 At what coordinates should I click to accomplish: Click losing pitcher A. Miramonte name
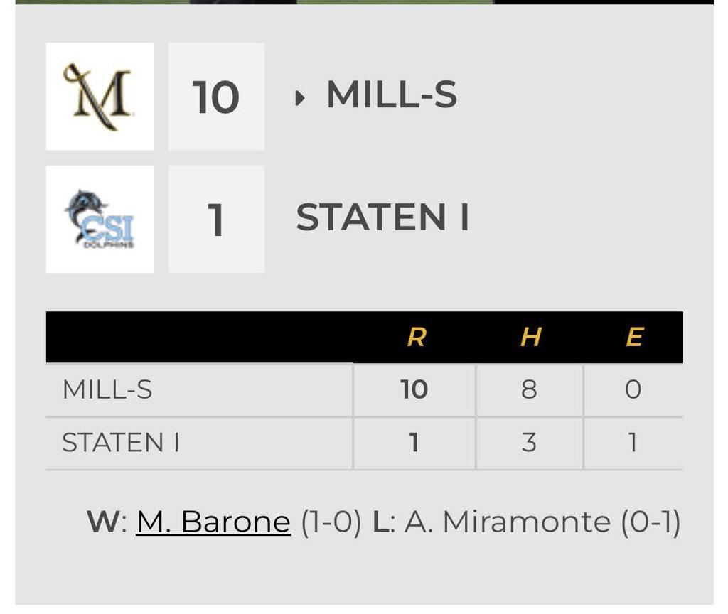coord(508,522)
